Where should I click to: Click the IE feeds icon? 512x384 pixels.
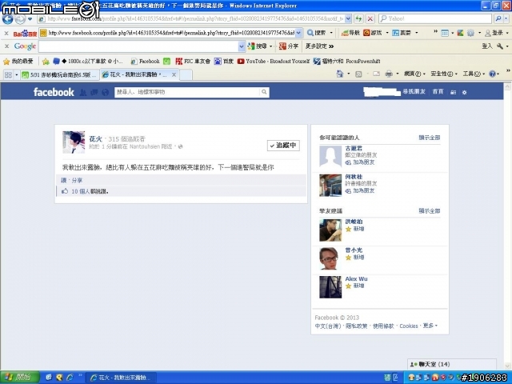point(358,74)
